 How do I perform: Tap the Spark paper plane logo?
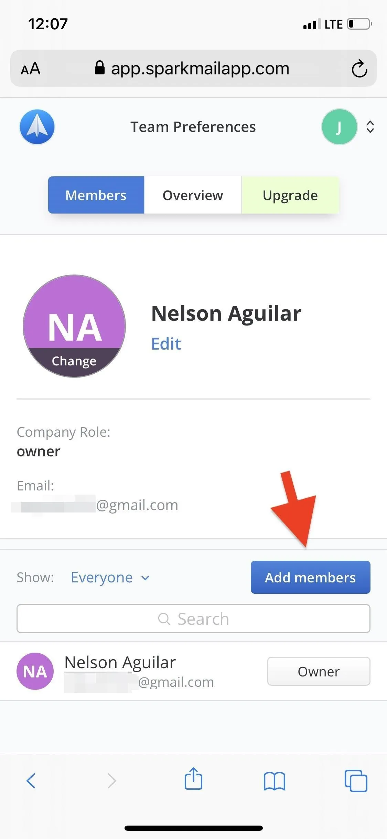pos(37,127)
